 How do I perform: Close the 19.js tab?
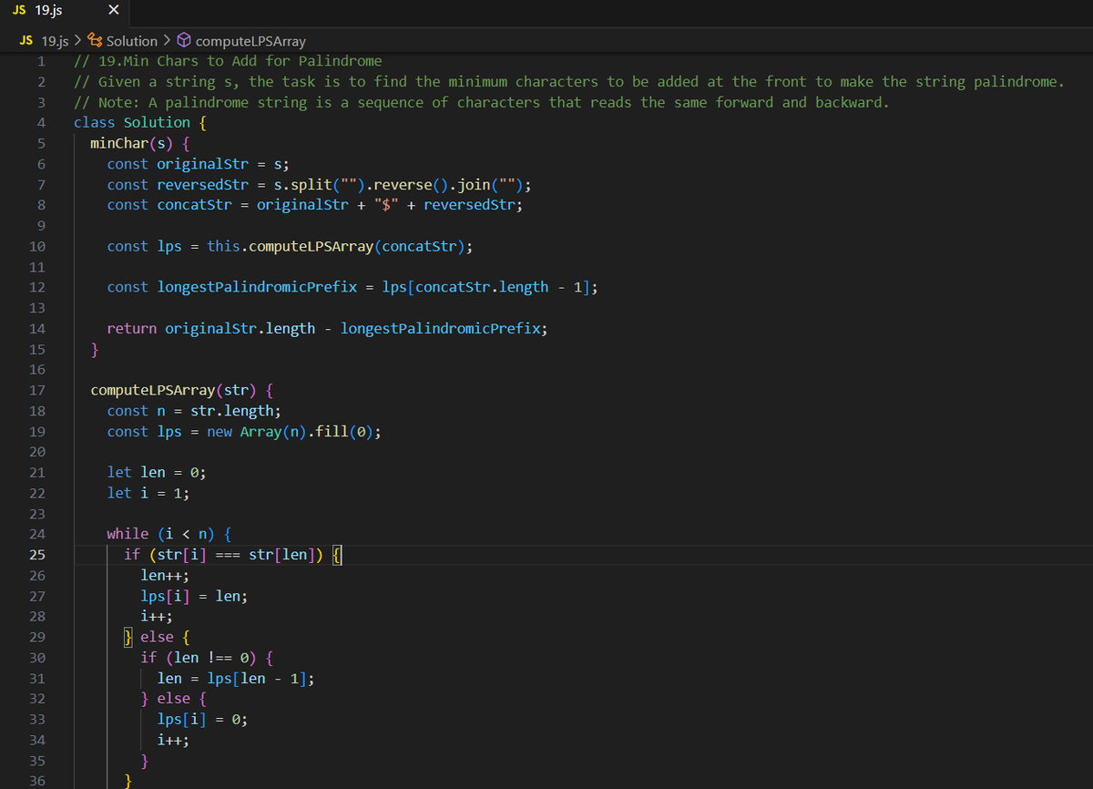(x=112, y=12)
